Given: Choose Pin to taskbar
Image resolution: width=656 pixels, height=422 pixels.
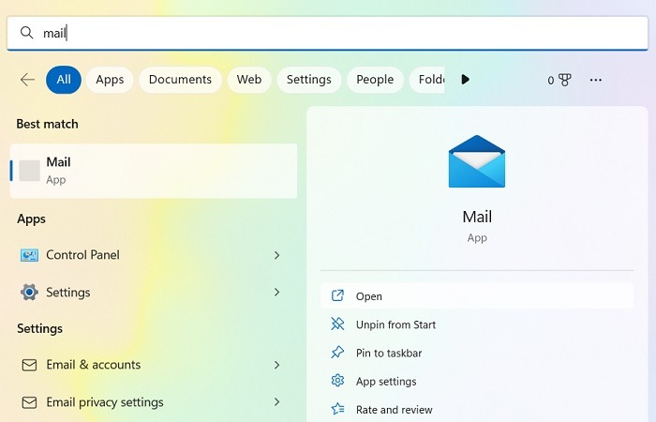Looking at the screenshot, I should [477, 353].
